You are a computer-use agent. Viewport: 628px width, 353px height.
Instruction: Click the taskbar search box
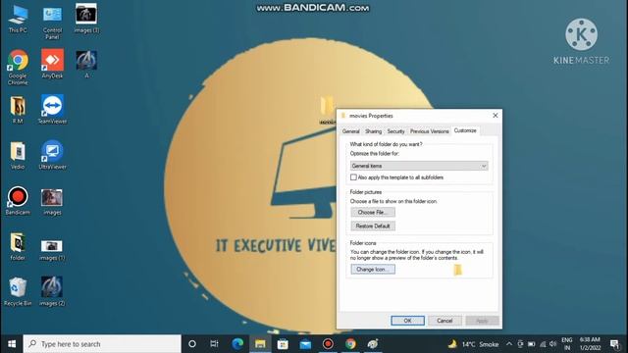pos(102,344)
